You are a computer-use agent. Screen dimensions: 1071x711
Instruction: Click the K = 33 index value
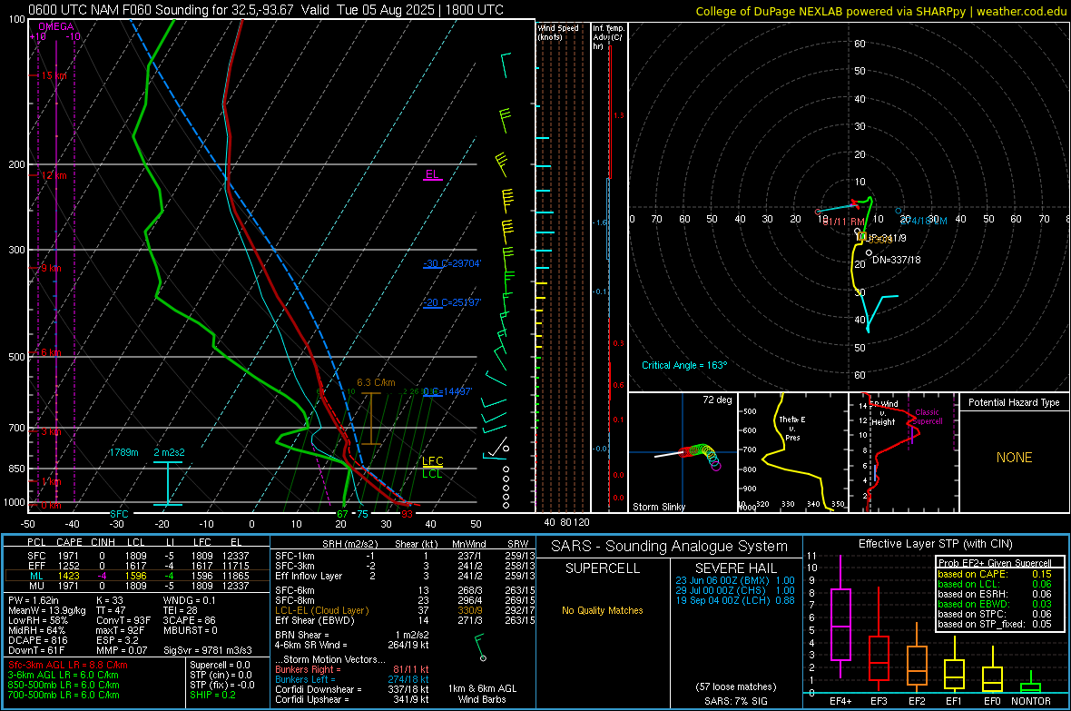click(109, 600)
